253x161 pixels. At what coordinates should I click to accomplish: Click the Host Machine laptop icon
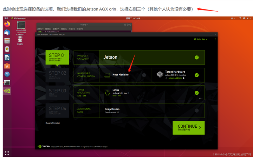point(108,75)
